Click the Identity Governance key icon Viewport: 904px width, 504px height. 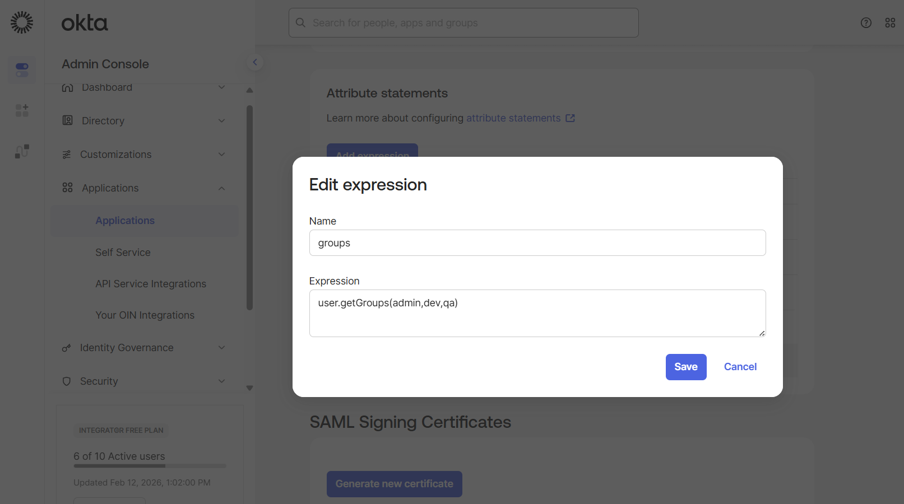pos(67,348)
